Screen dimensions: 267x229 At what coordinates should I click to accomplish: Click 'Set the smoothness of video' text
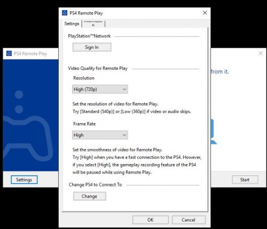point(117,150)
